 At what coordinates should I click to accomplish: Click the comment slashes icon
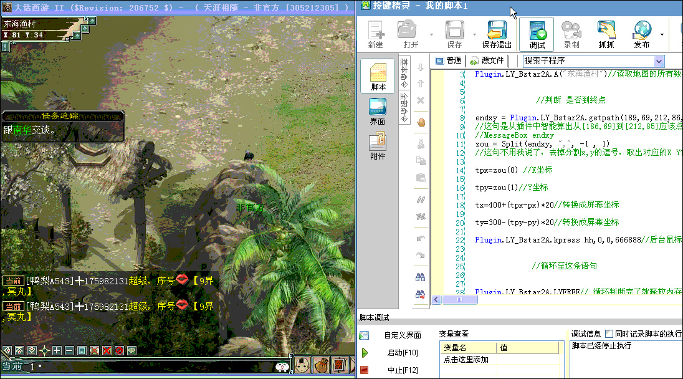coord(421,200)
